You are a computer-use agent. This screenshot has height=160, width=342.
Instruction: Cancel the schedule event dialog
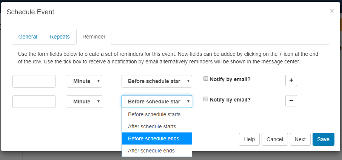tap(275, 139)
